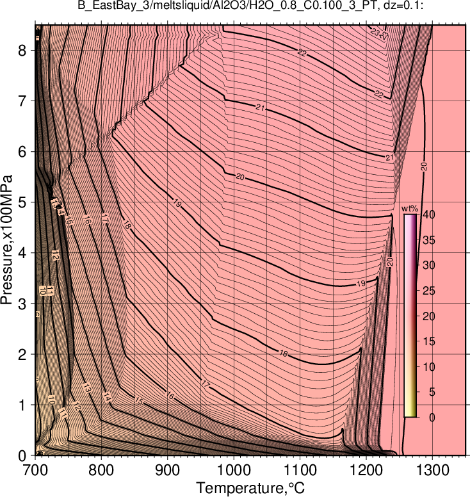
Task: Click the 2 tick on the pressure axis
Action: pyautogui.click(x=22, y=354)
